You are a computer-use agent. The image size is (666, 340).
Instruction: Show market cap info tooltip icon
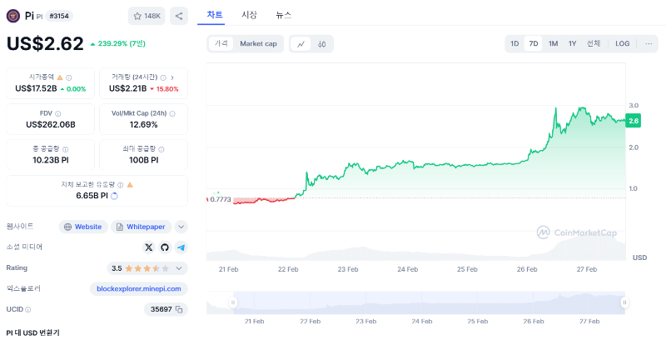click(x=69, y=77)
